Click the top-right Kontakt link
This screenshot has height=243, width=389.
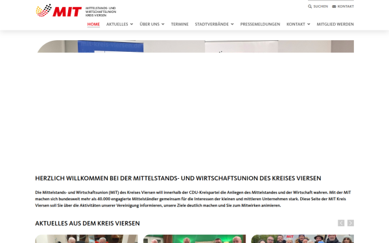point(346,6)
